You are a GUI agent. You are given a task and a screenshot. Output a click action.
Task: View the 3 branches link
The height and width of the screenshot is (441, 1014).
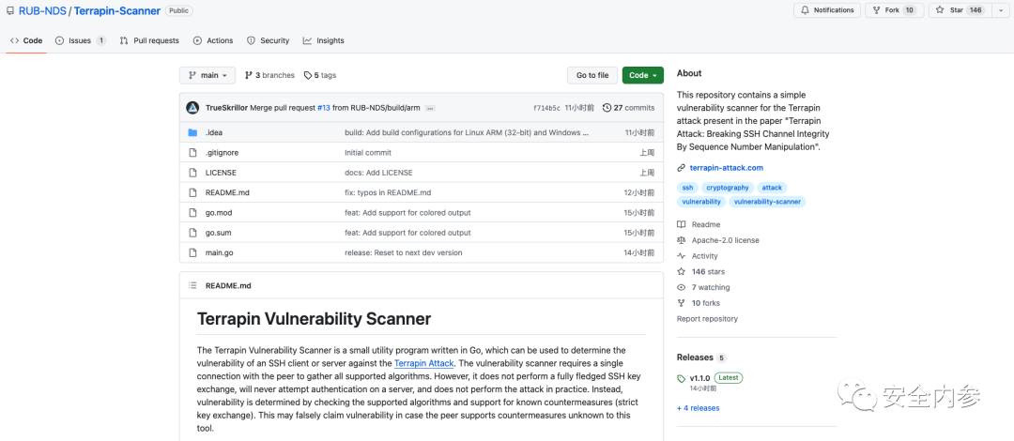(269, 75)
